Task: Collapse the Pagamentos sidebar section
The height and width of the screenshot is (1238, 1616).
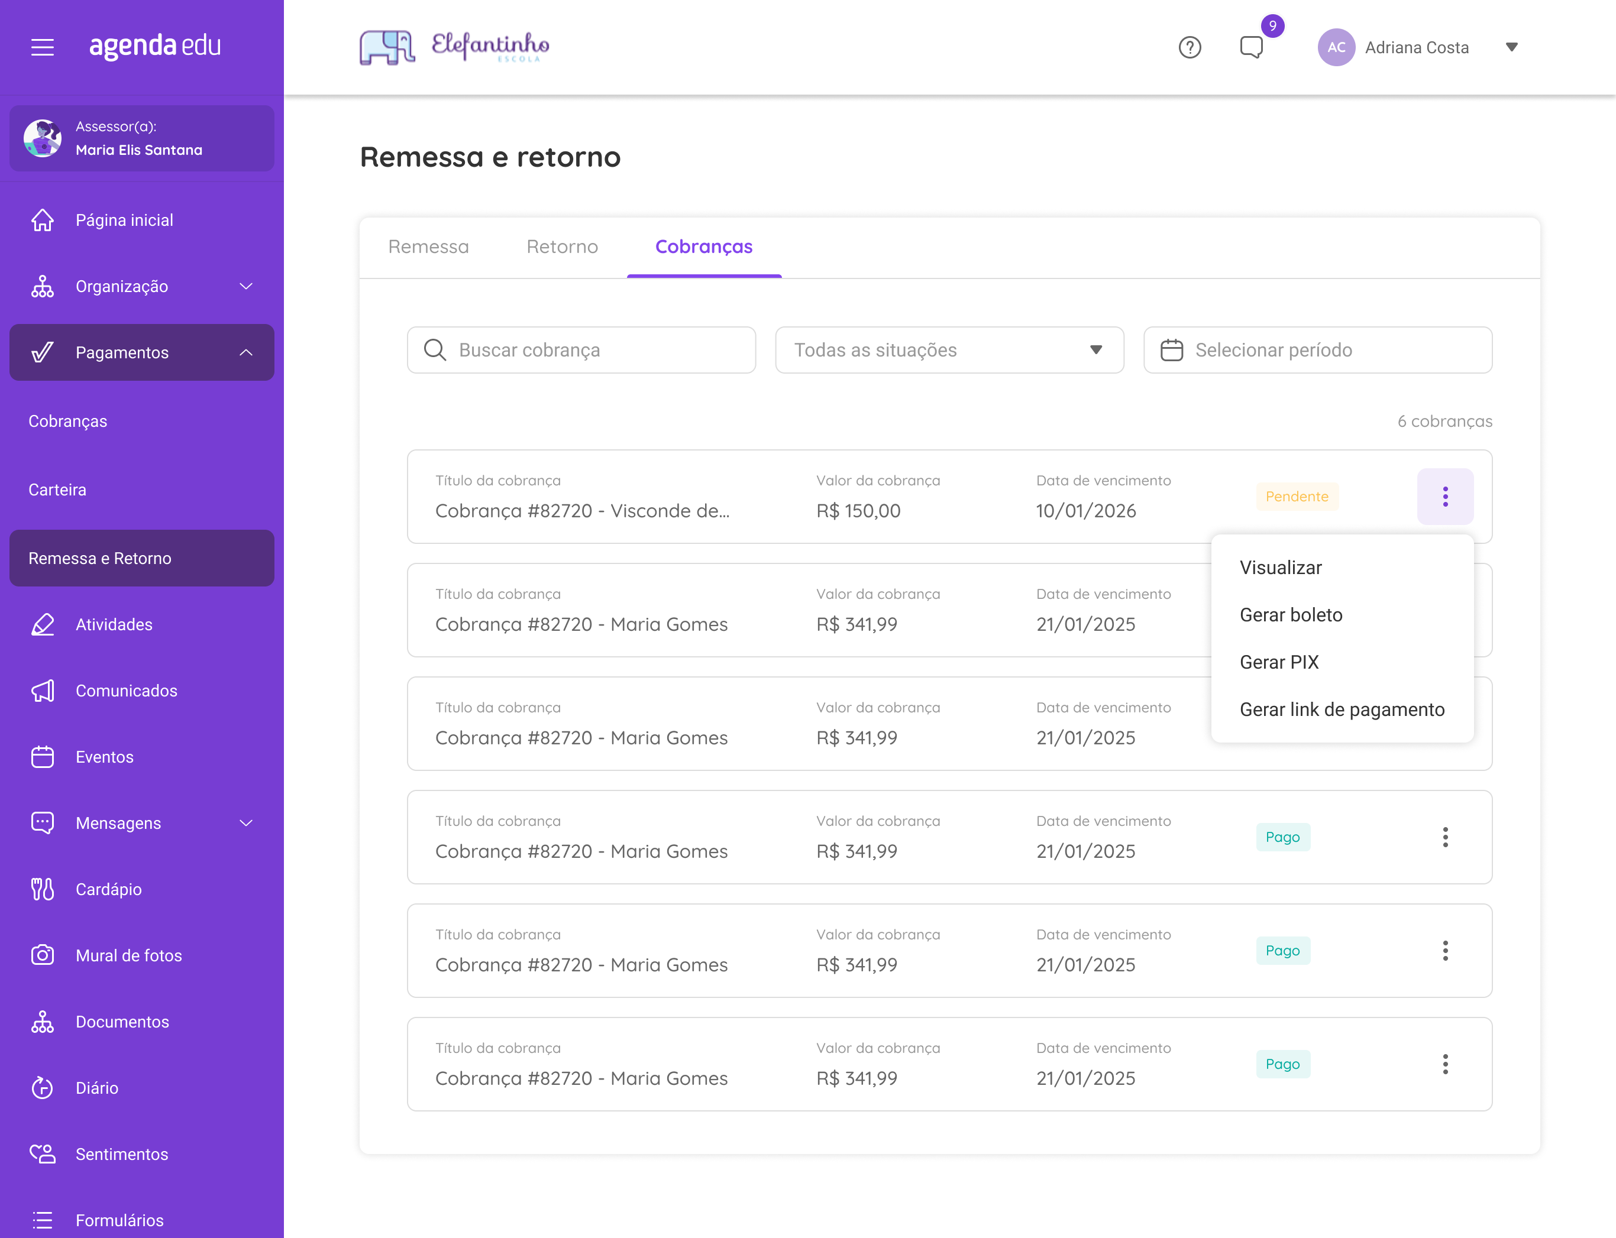Action: click(x=245, y=352)
